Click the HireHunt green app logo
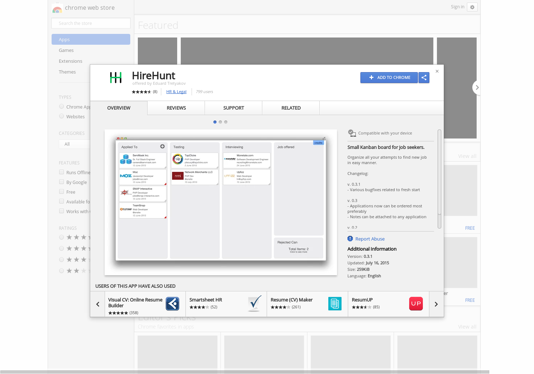Viewport: 534px width, 374px height. (115, 78)
